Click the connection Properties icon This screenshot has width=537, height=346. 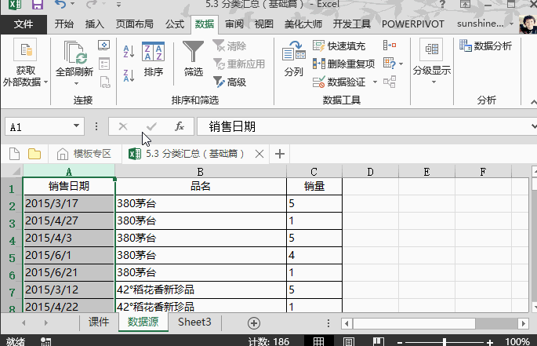(x=103, y=64)
